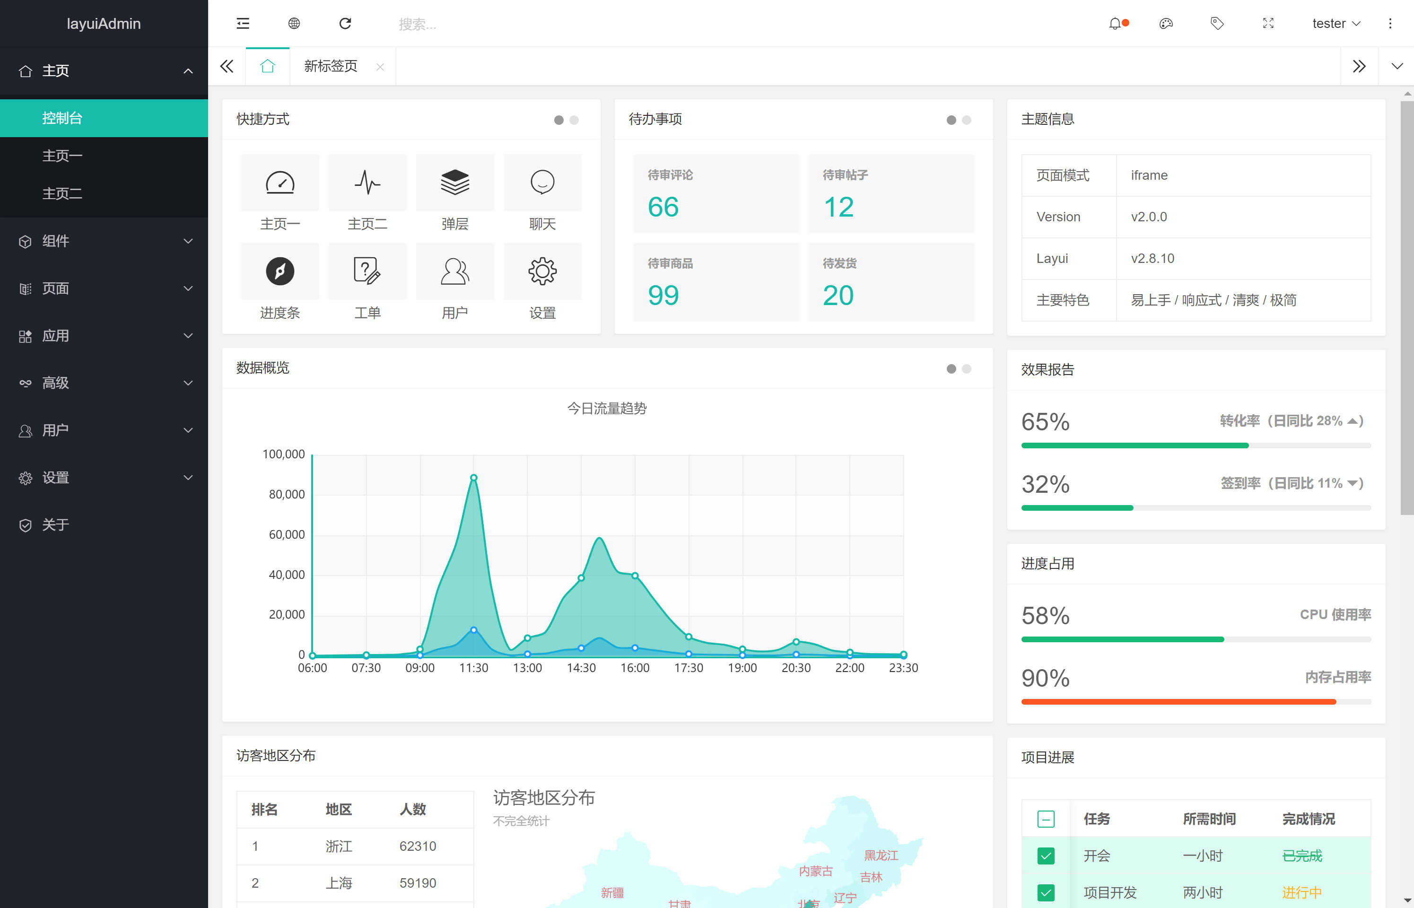Show first slide of 快捷方式 carousel
Screen dimensions: 1414x908
(559, 120)
